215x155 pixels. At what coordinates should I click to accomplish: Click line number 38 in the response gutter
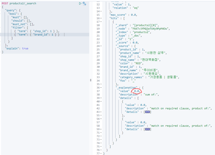click(x=98, y=95)
